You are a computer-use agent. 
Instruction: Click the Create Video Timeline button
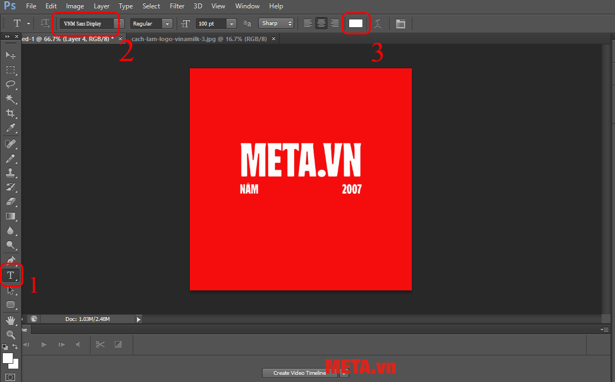[300, 373]
